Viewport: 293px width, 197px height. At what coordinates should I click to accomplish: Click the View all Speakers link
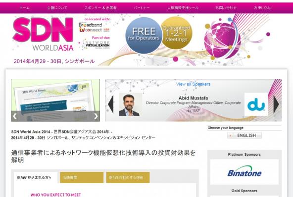pyautogui.click(x=193, y=84)
